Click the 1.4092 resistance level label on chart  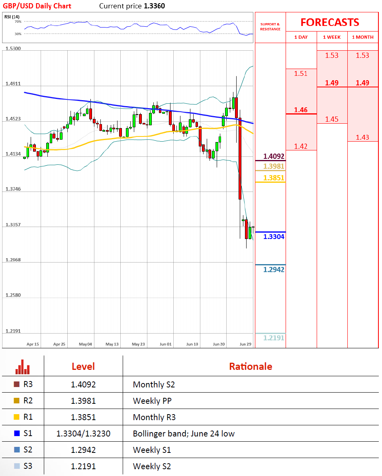pos(274,156)
